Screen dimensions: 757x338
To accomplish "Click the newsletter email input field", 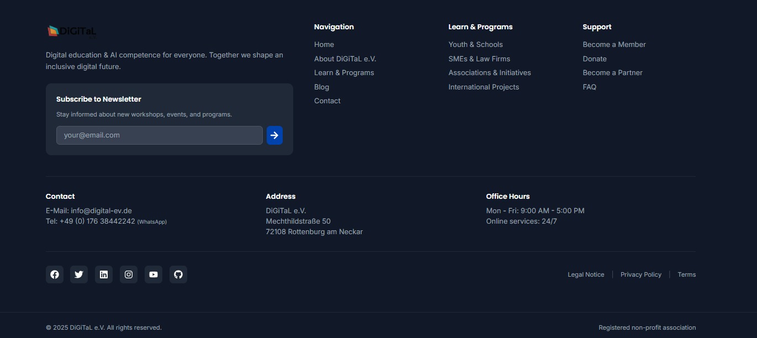I will pos(159,135).
